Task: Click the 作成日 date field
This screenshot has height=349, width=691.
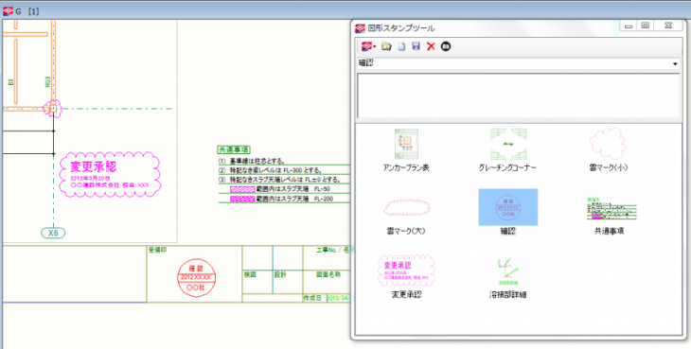Action: click(338, 298)
